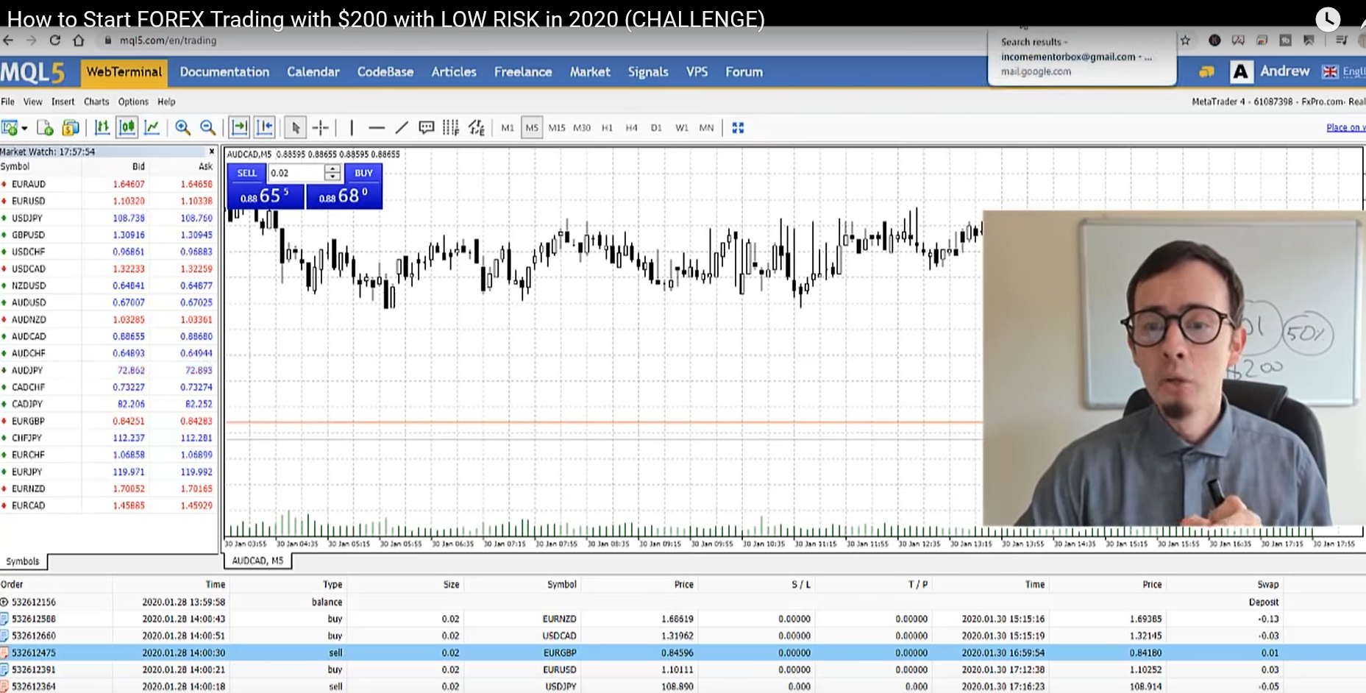Toggle candlestick chart mode

coord(127,128)
